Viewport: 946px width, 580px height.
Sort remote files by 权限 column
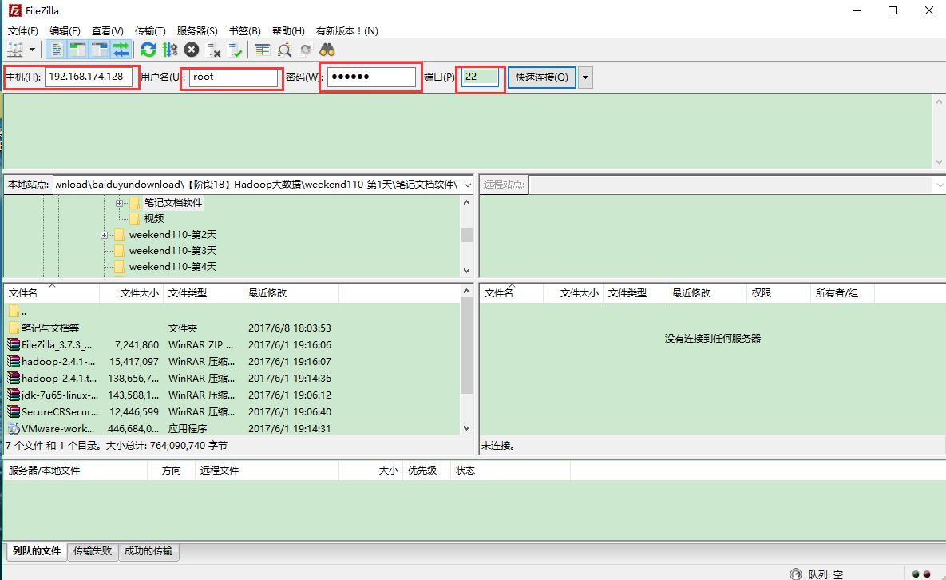click(x=778, y=292)
